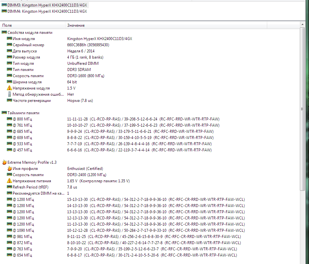Click warning icon beside 'Напряжение модуля'
Screen dimensions: 309x264
coord(9,88)
